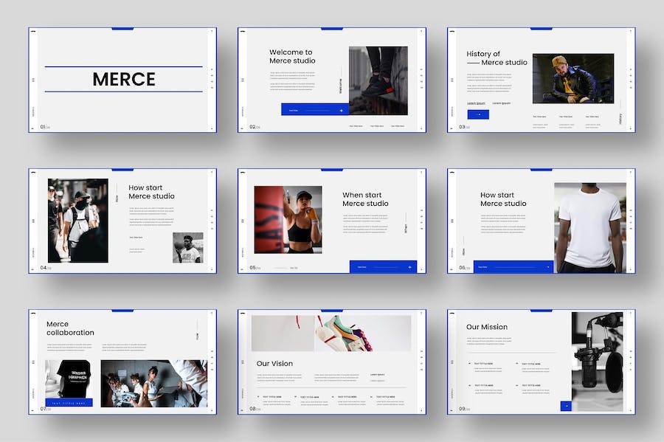Select the MERCE title slide
The height and width of the screenshot is (442, 664).
(123, 80)
